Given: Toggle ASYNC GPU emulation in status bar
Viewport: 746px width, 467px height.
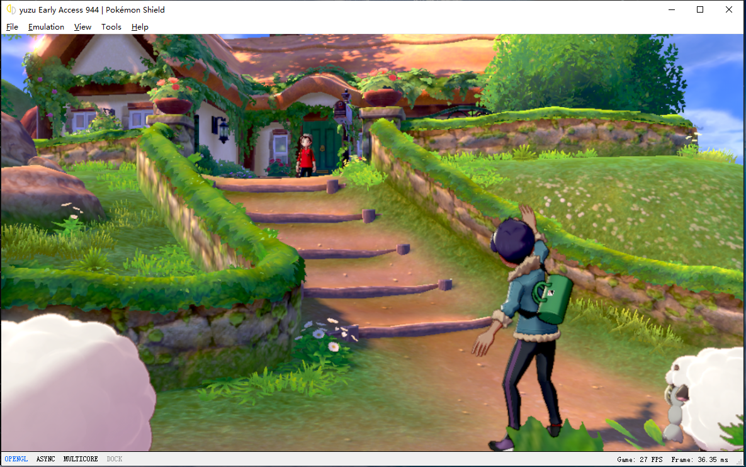Looking at the screenshot, I should click(x=45, y=459).
